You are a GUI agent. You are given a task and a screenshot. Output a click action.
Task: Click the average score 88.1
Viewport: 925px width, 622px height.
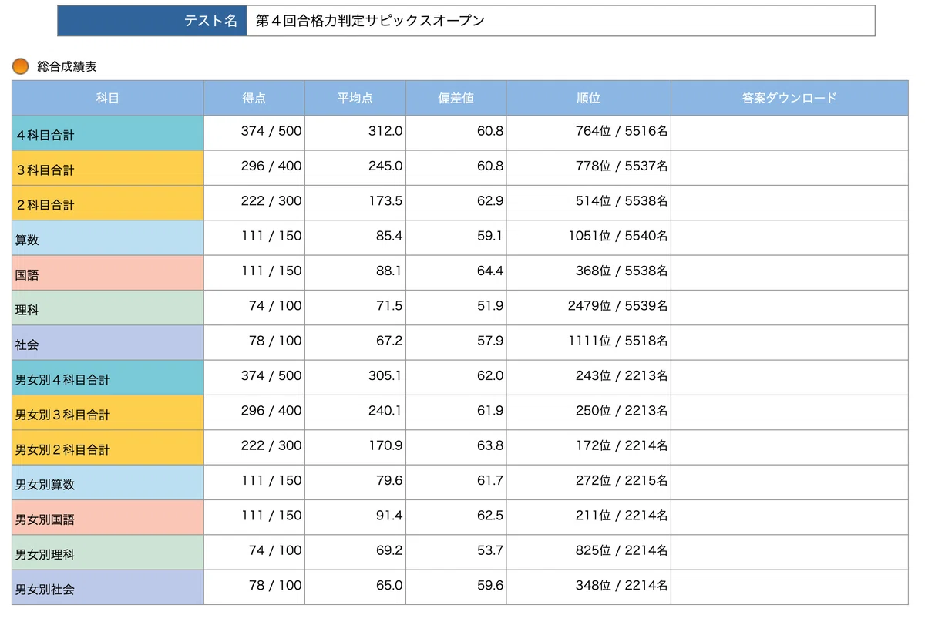click(389, 271)
